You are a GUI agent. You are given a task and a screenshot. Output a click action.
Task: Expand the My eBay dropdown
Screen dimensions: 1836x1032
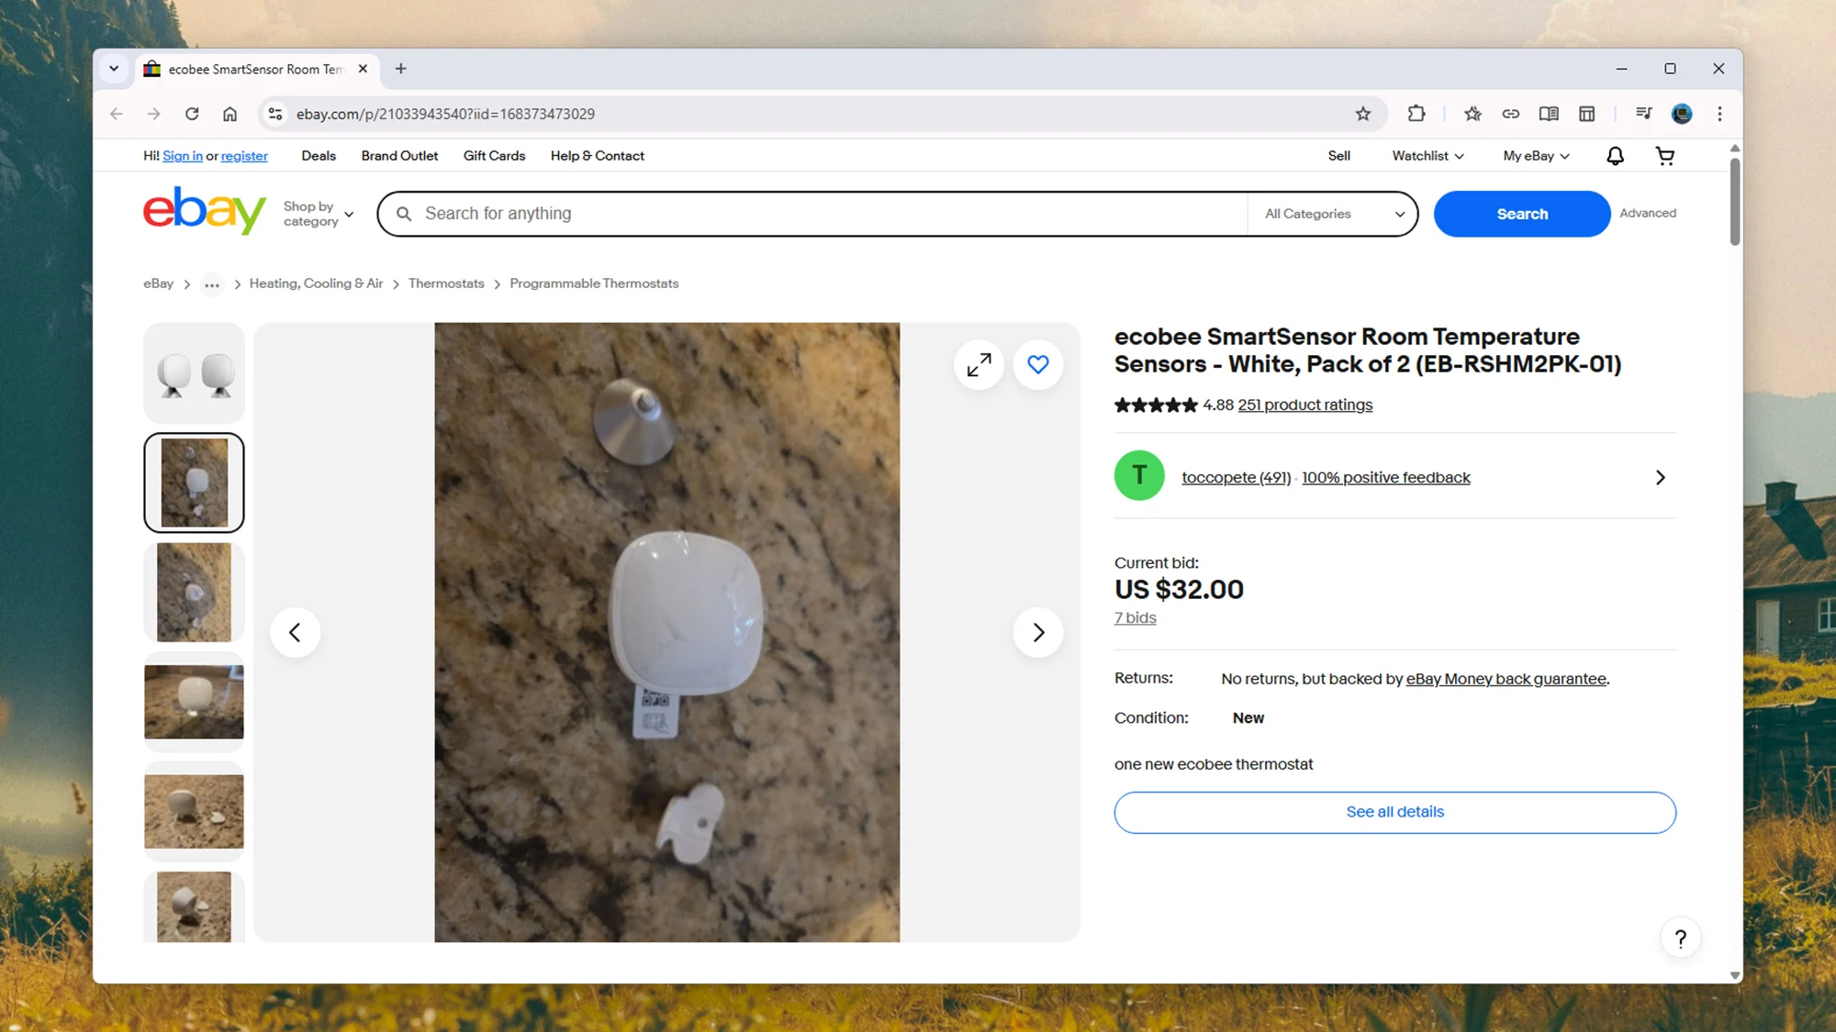point(1536,156)
